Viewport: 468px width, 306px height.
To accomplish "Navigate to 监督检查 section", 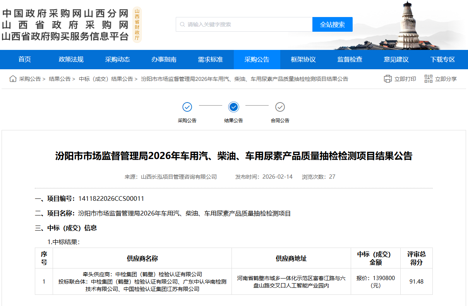I will click(x=350, y=60).
